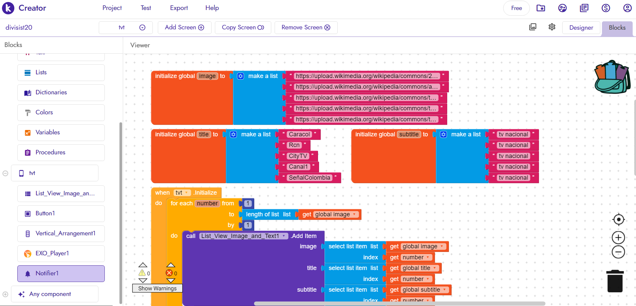Click the Add Screen button
Image resolution: width=636 pixels, height=306 pixels.
pos(184,27)
